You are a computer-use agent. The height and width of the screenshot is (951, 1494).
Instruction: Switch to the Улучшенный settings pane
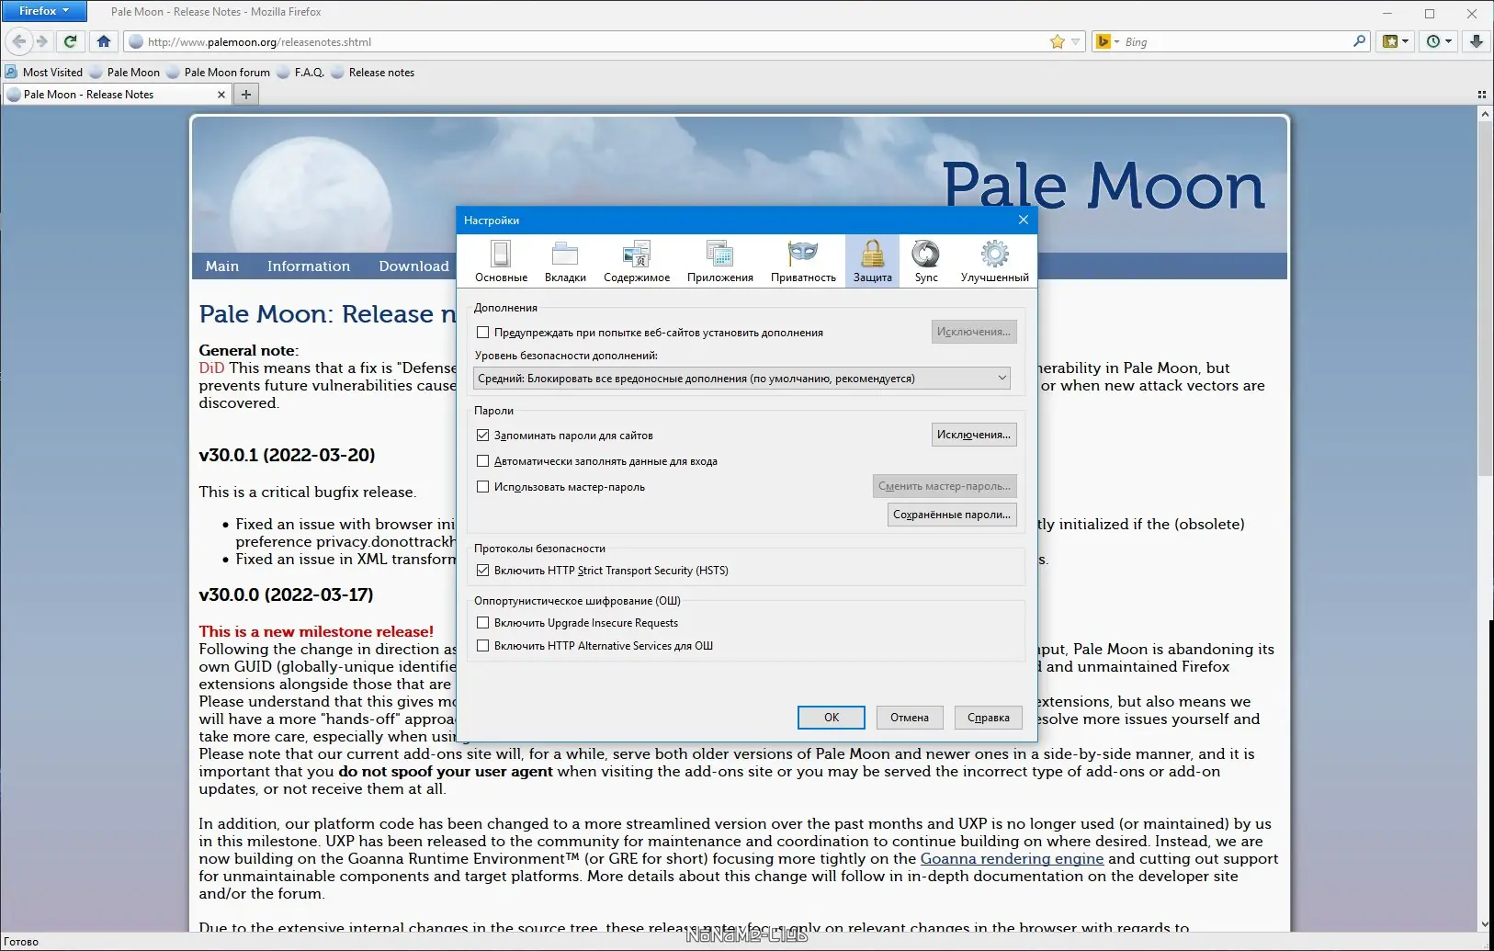click(x=995, y=262)
